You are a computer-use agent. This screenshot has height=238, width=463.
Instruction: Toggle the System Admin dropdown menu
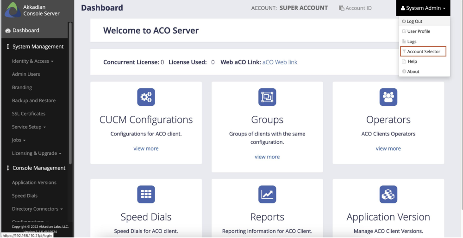pos(423,8)
